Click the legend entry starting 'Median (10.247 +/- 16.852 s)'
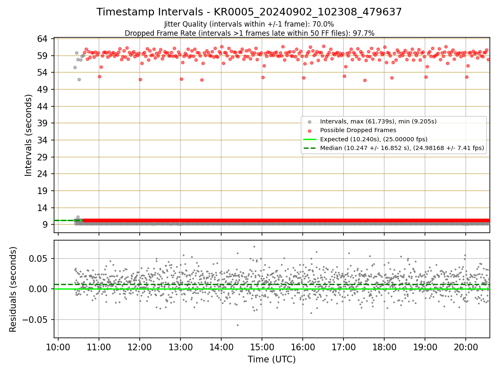This screenshot has width=499, height=374. pyautogui.click(x=402, y=148)
